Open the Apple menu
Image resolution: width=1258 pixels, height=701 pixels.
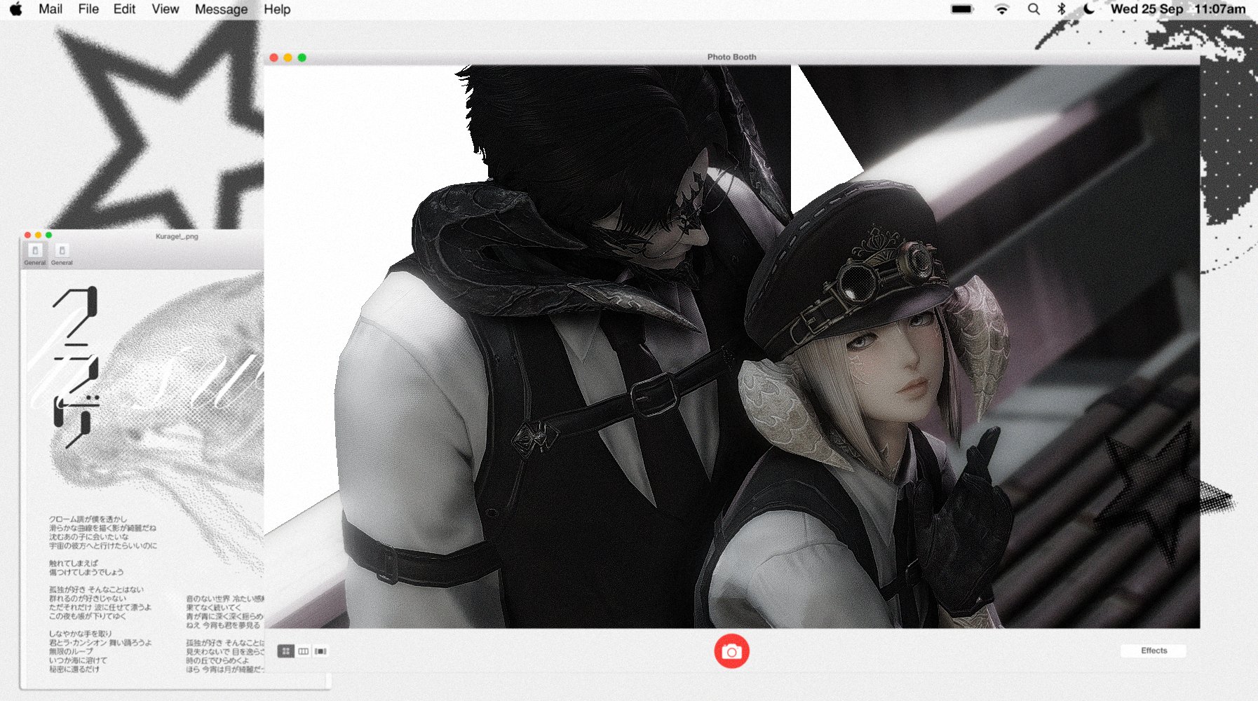tap(16, 9)
